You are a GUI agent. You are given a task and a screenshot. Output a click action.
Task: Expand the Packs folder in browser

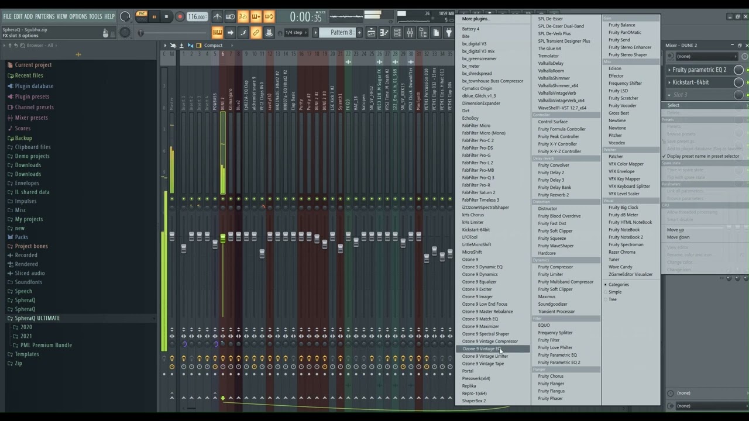pyautogui.click(x=21, y=237)
